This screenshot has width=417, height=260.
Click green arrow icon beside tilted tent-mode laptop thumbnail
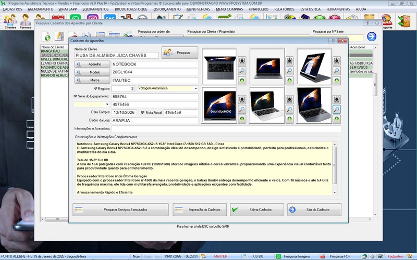(336, 81)
